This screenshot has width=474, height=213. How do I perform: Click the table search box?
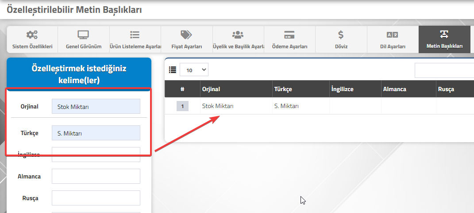(444, 70)
